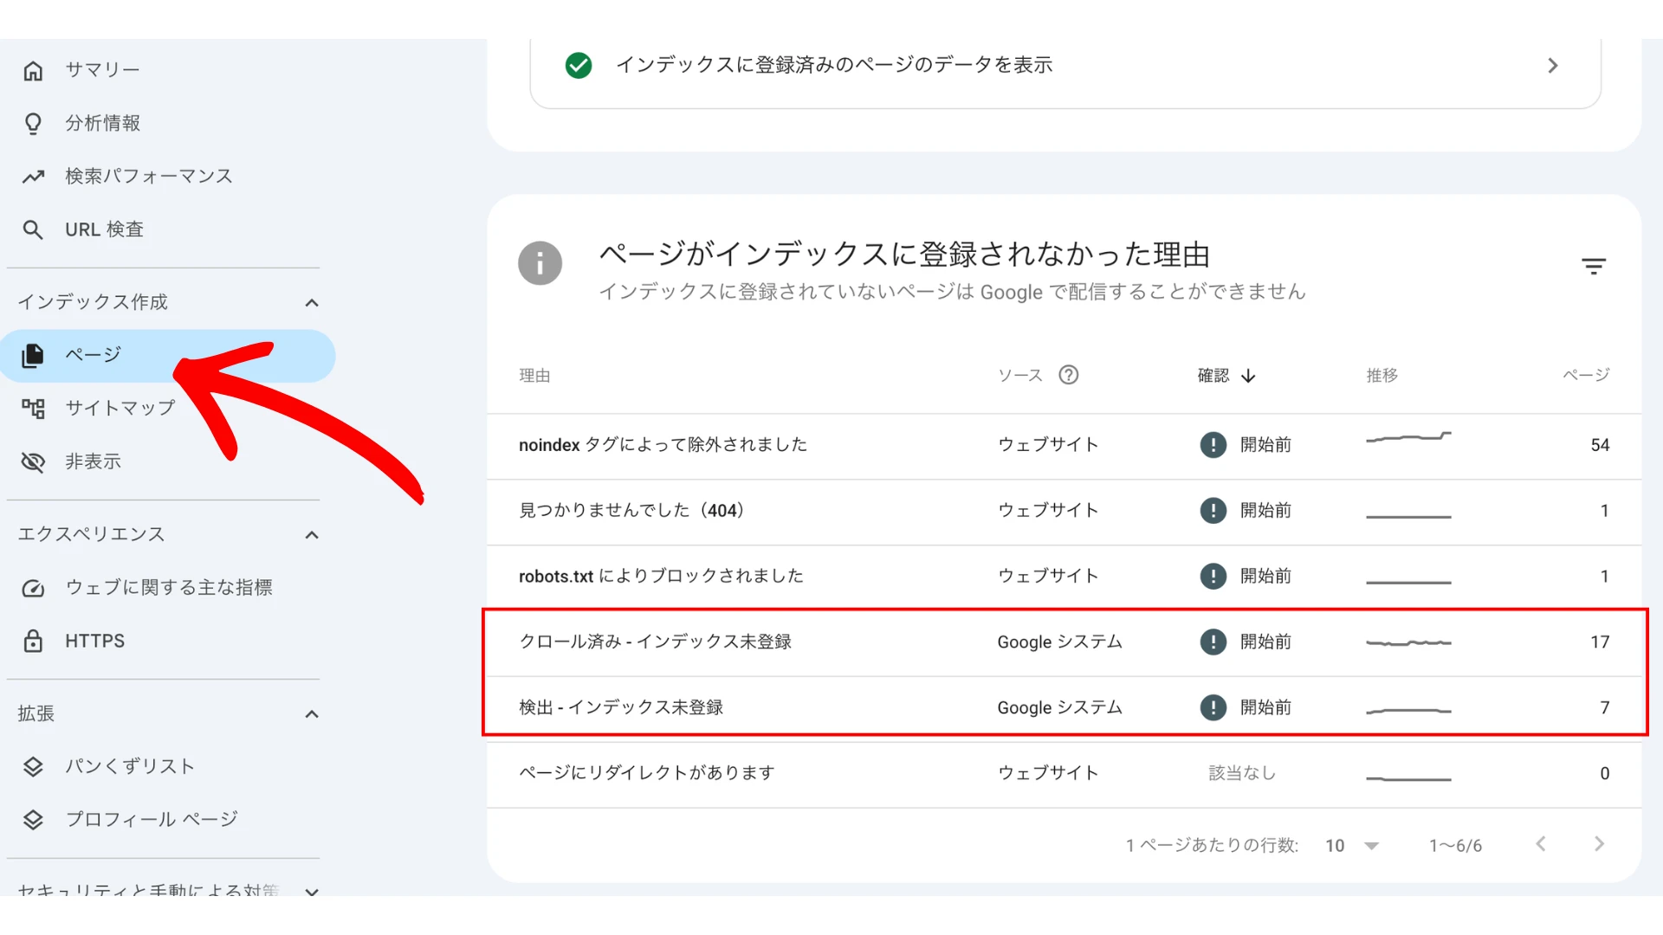Click the page count 54
The width and height of the screenshot is (1663, 935).
click(x=1600, y=445)
